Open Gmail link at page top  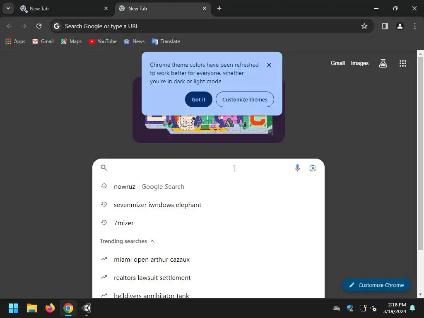[x=338, y=63]
